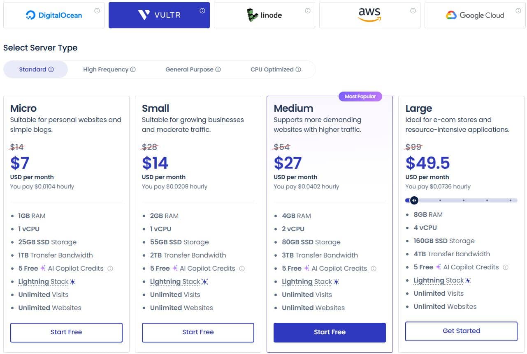Click the info icon on Google Cloud card
This screenshot has width=527, height=354.
click(518, 11)
